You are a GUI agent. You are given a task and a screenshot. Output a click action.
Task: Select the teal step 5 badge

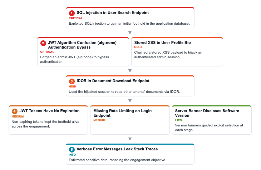tap(72, 149)
